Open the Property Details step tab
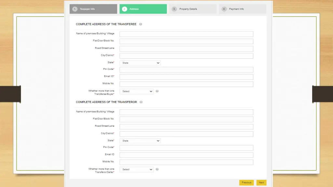Image resolution: width=333 pixels, height=187 pixels. tap(193, 9)
